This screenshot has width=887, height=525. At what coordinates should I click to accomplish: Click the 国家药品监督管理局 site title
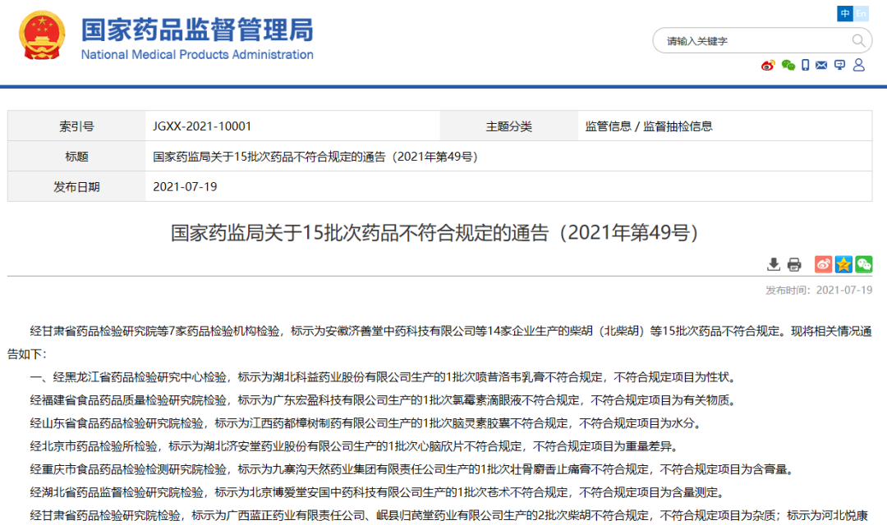click(196, 30)
